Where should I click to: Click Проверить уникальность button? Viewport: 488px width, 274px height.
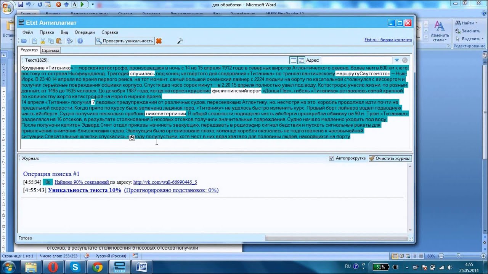coord(125,41)
